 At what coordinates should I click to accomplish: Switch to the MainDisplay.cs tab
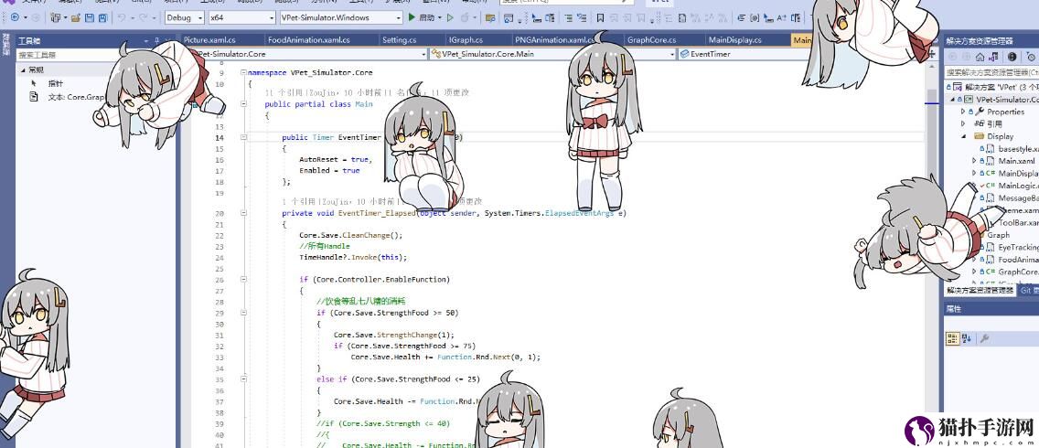(734, 40)
